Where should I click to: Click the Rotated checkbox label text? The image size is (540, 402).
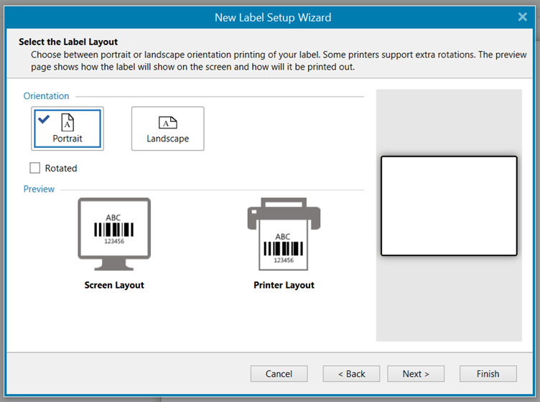(60, 168)
